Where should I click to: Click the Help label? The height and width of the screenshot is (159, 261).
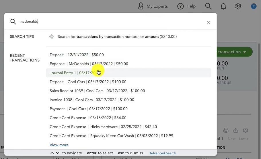coord(191,6)
